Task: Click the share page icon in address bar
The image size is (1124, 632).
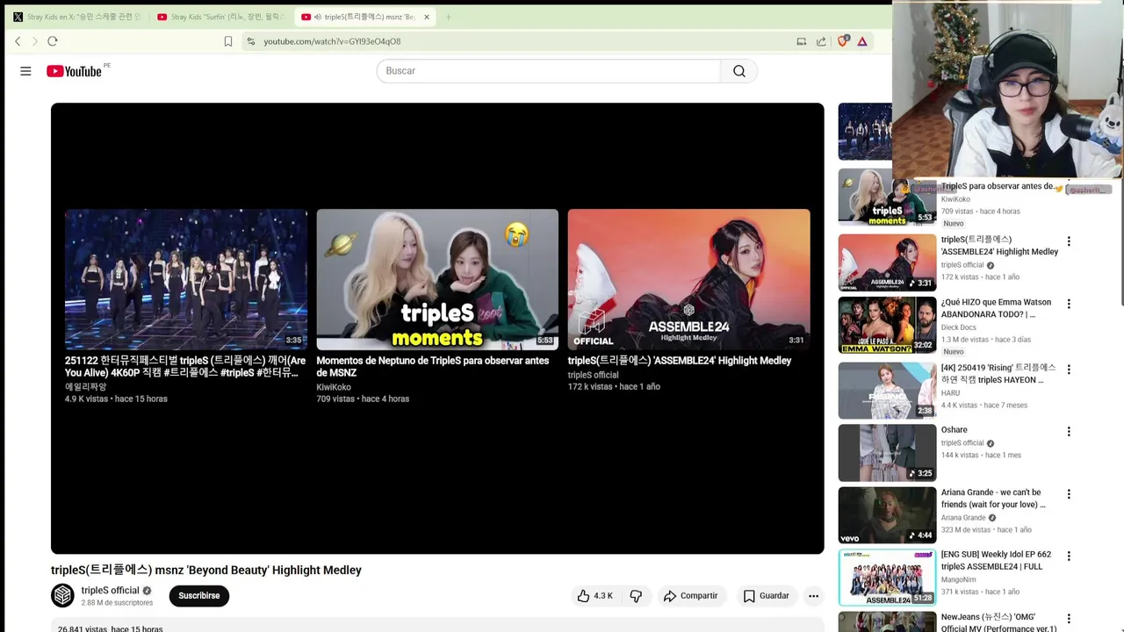Action: click(821, 41)
